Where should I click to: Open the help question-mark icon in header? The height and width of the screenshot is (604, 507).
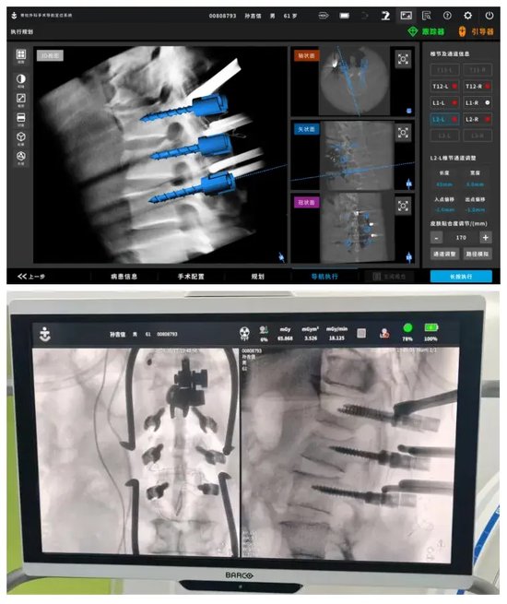(447, 16)
